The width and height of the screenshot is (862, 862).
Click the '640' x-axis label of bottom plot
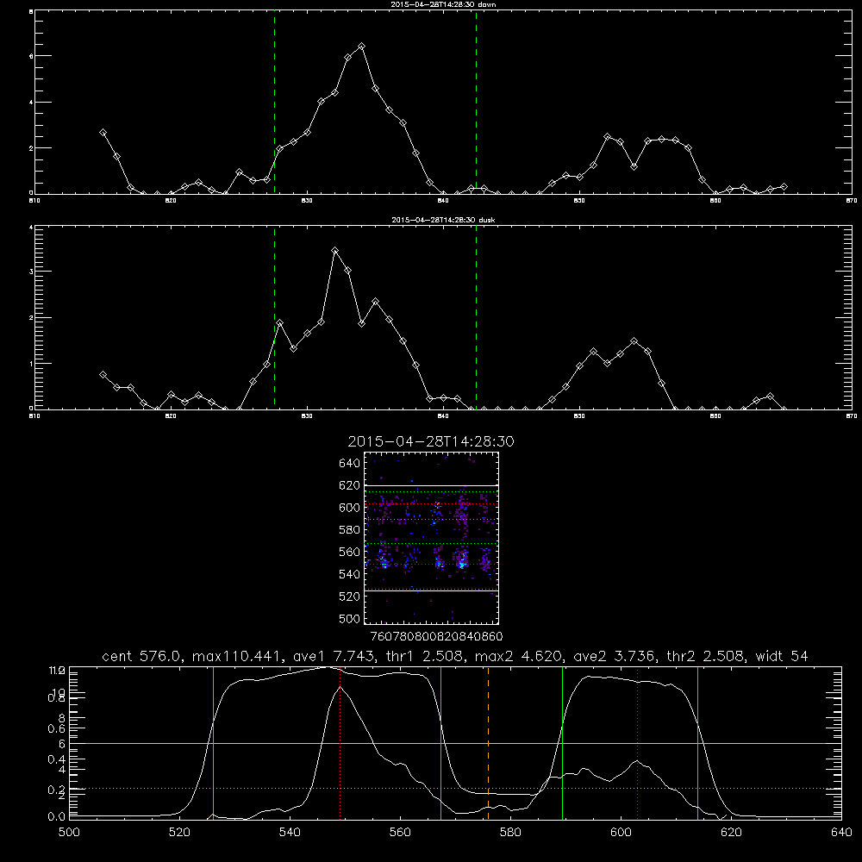click(x=841, y=833)
